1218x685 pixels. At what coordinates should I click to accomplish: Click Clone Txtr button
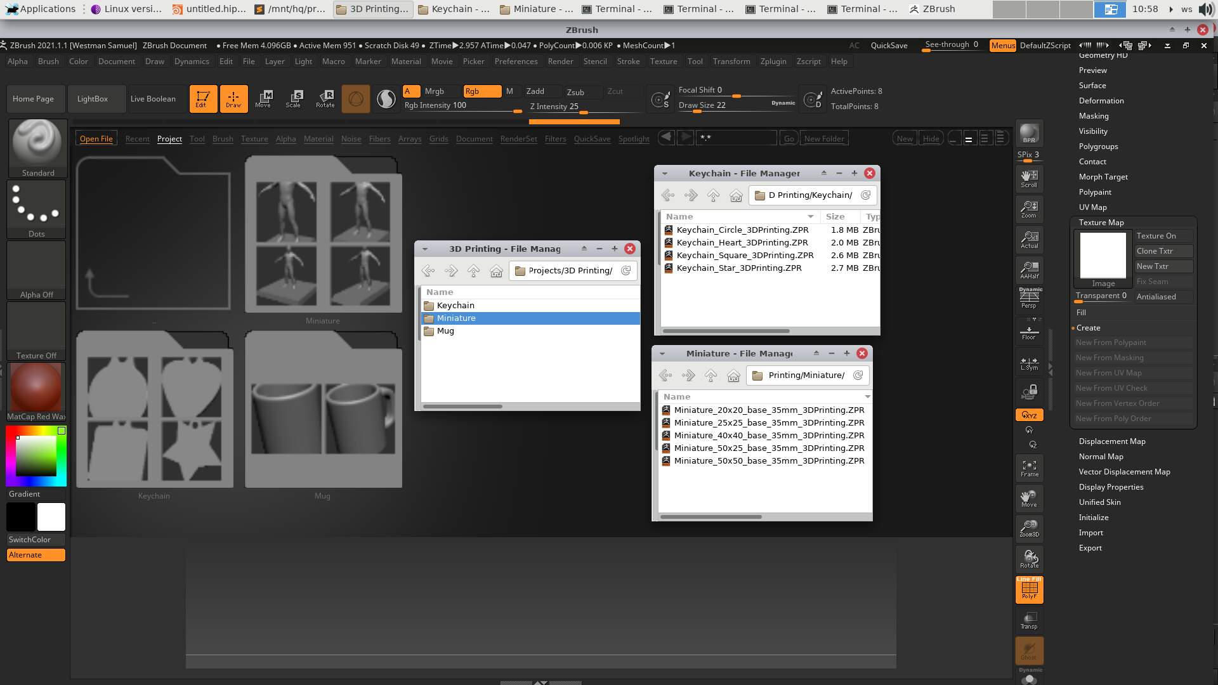[x=1163, y=251]
